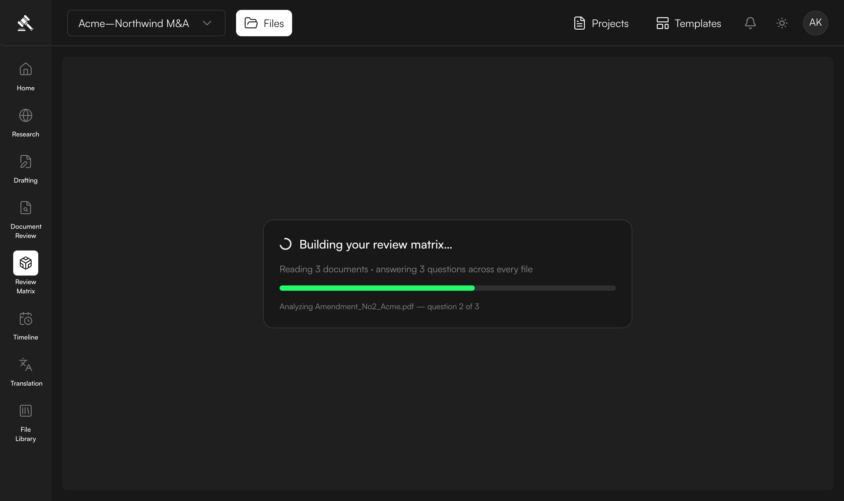Open the AK user avatar menu
The height and width of the screenshot is (501, 844).
tap(815, 23)
